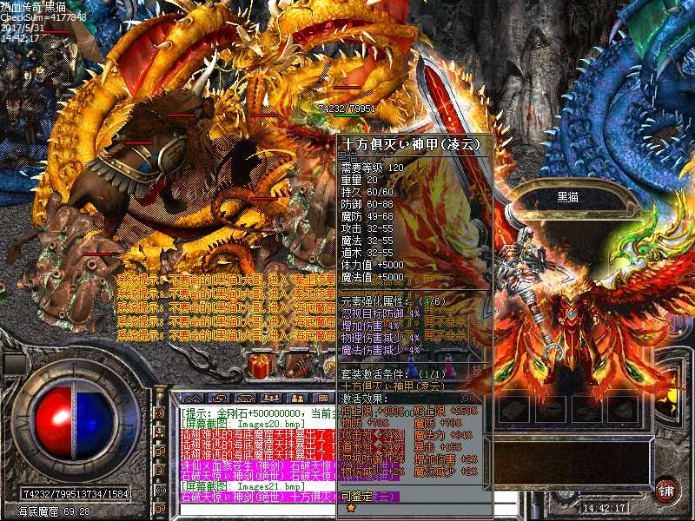Click the 14:42:17 clock at bottom right
Viewport: 695px width, 521px height.
[604, 508]
